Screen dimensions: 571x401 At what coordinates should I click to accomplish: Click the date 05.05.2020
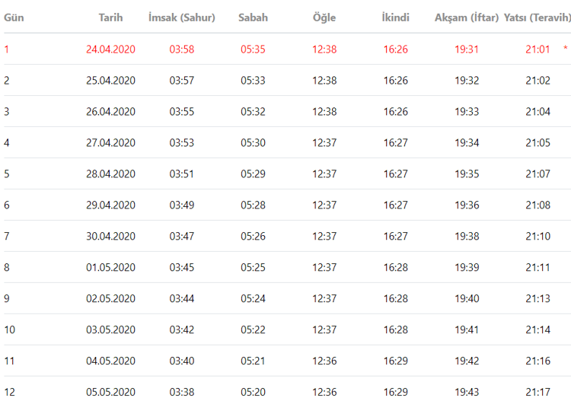point(110,392)
